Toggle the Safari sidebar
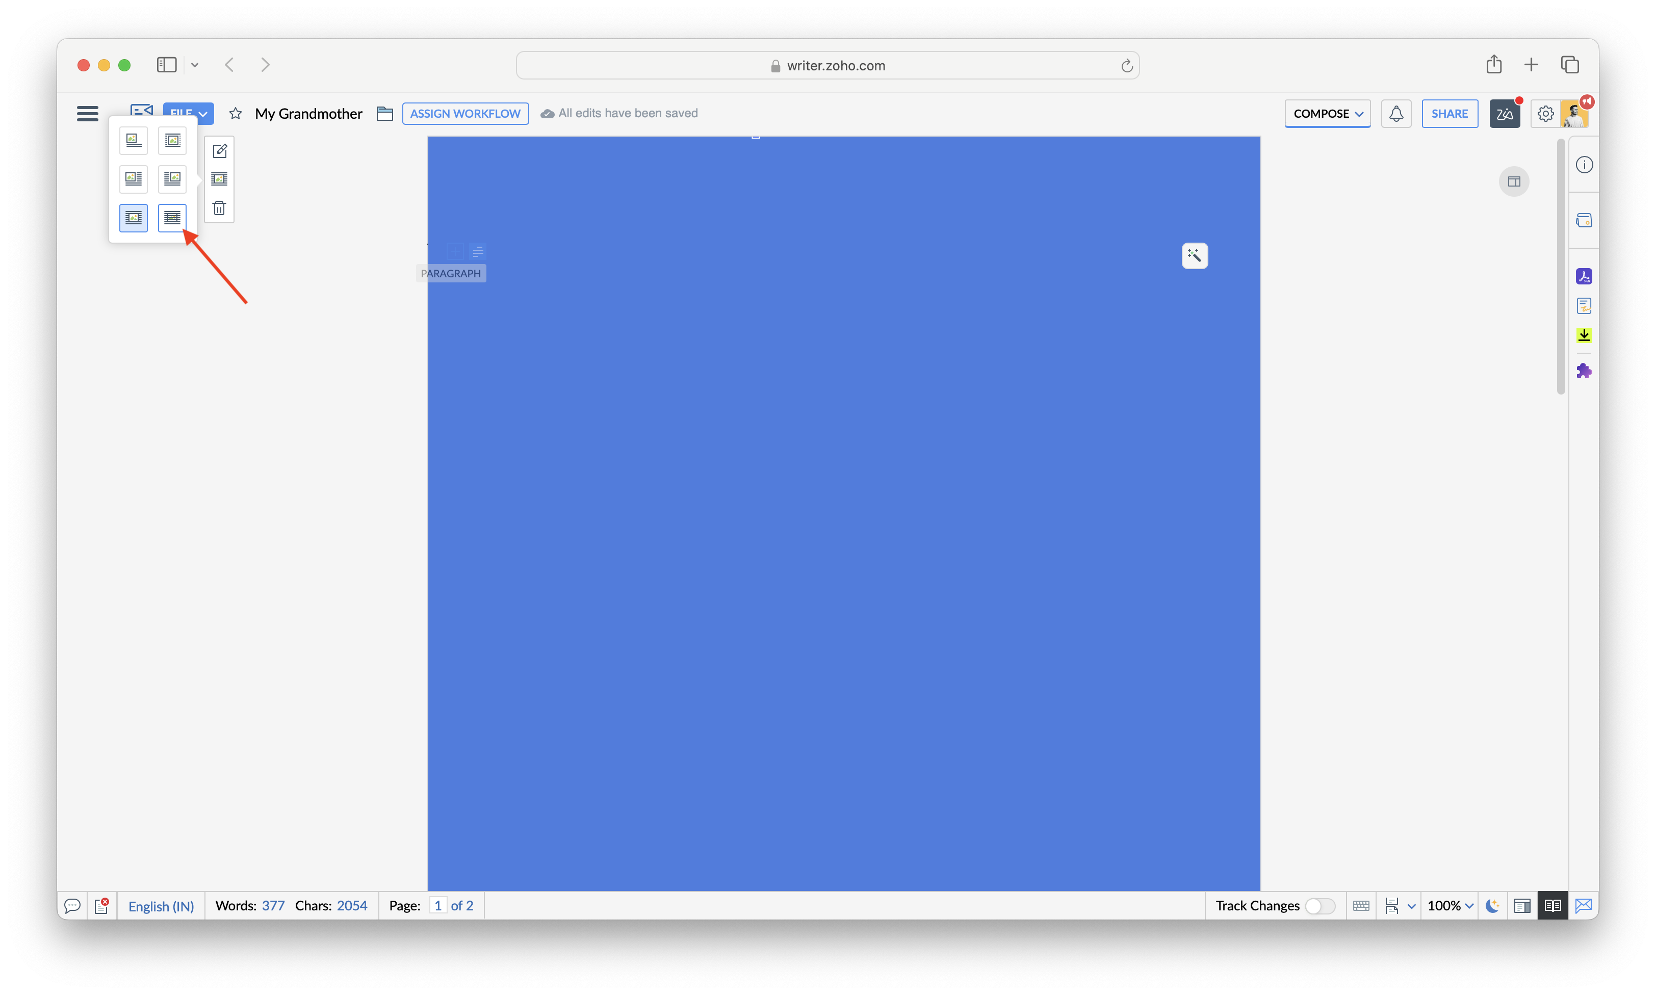 coord(166,65)
